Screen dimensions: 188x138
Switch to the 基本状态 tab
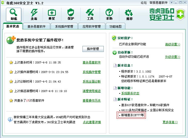[x=13, y=26]
